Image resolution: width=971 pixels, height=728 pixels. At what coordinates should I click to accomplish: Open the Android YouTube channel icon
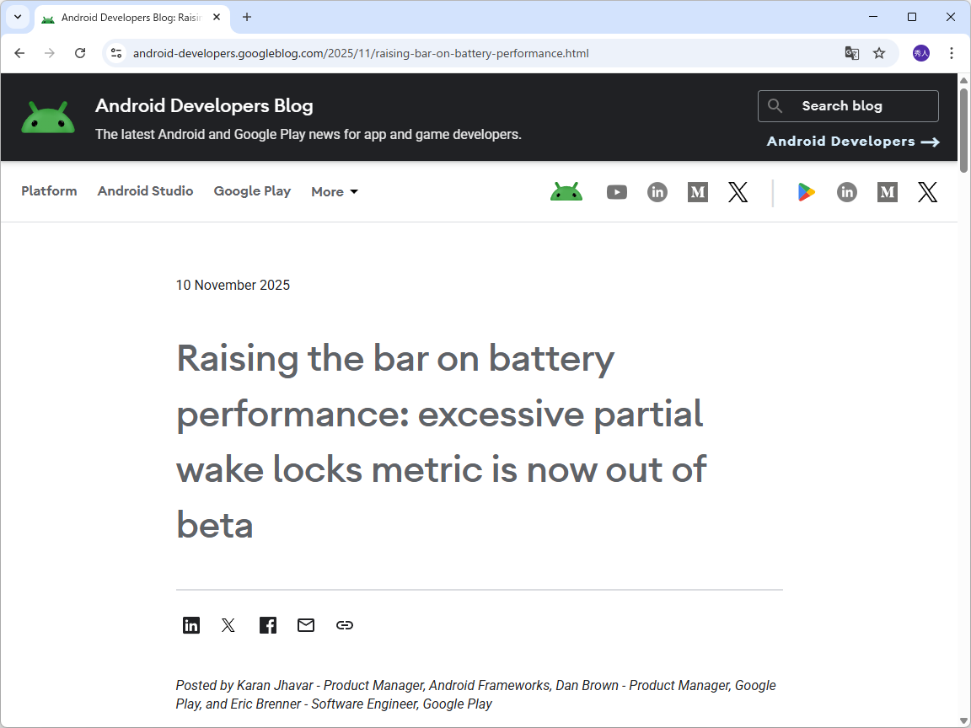(x=617, y=192)
